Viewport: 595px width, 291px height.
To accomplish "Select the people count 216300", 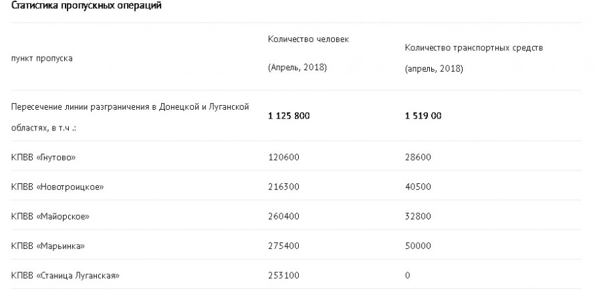I will pyautogui.click(x=283, y=187).
